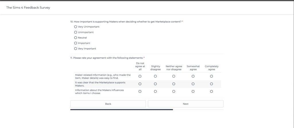The width and height of the screenshot is (294, 128).
Task: Click the 'Do not agree at all' column header
Action: (x=140, y=66)
